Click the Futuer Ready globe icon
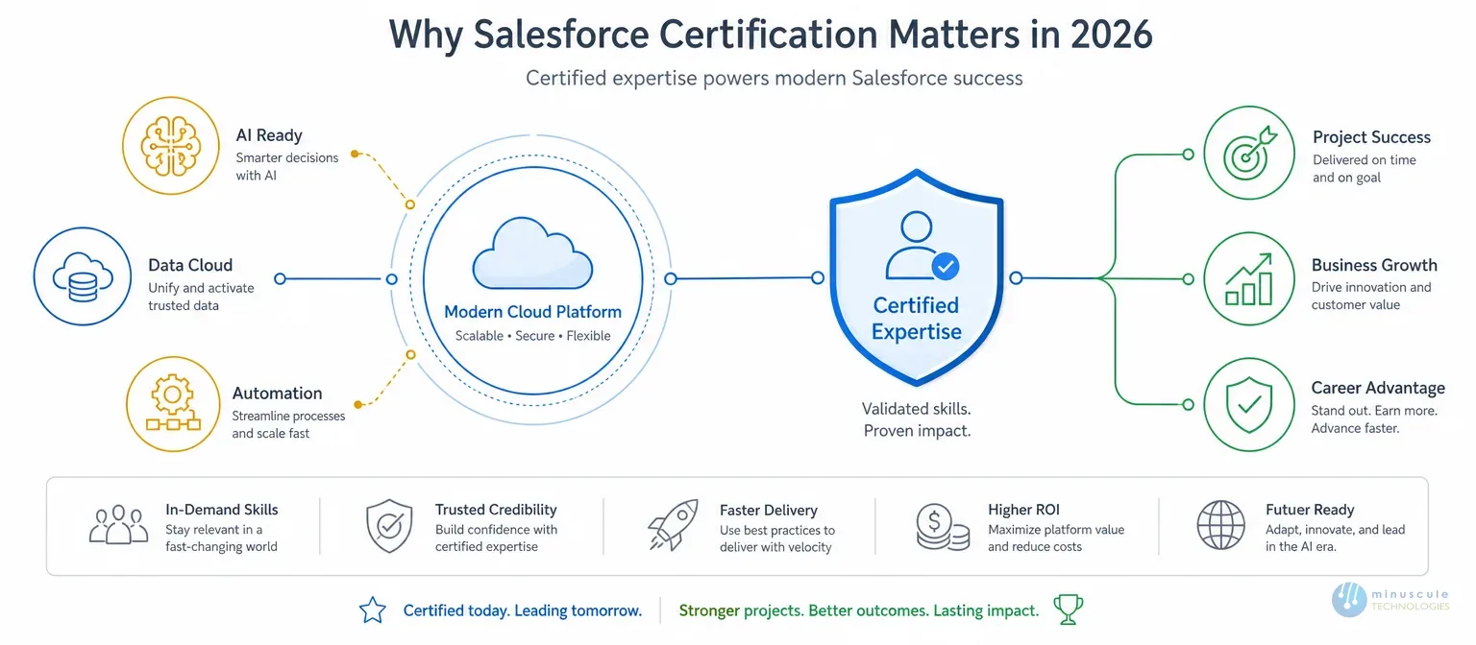 (x=1220, y=526)
